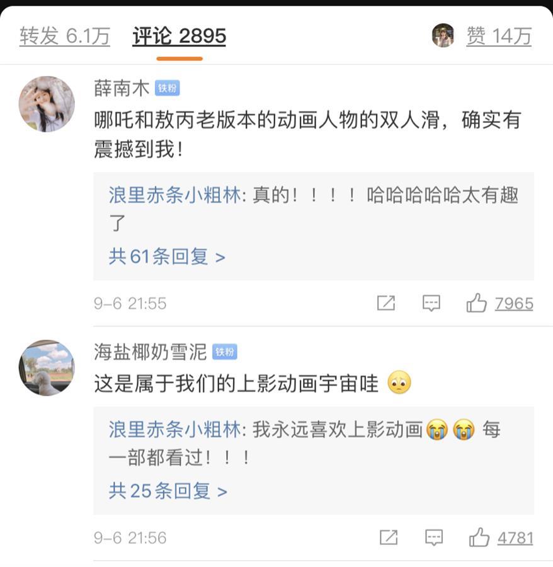Open 浪里赤条小粗林 profile from first reply

pyautogui.click(x=174, y=195)
